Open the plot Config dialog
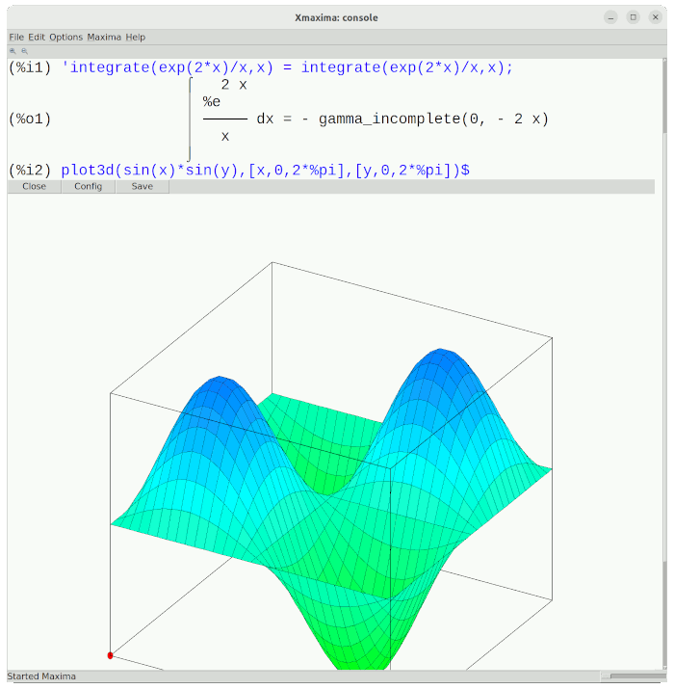The image size is (674, 689). 88,186
